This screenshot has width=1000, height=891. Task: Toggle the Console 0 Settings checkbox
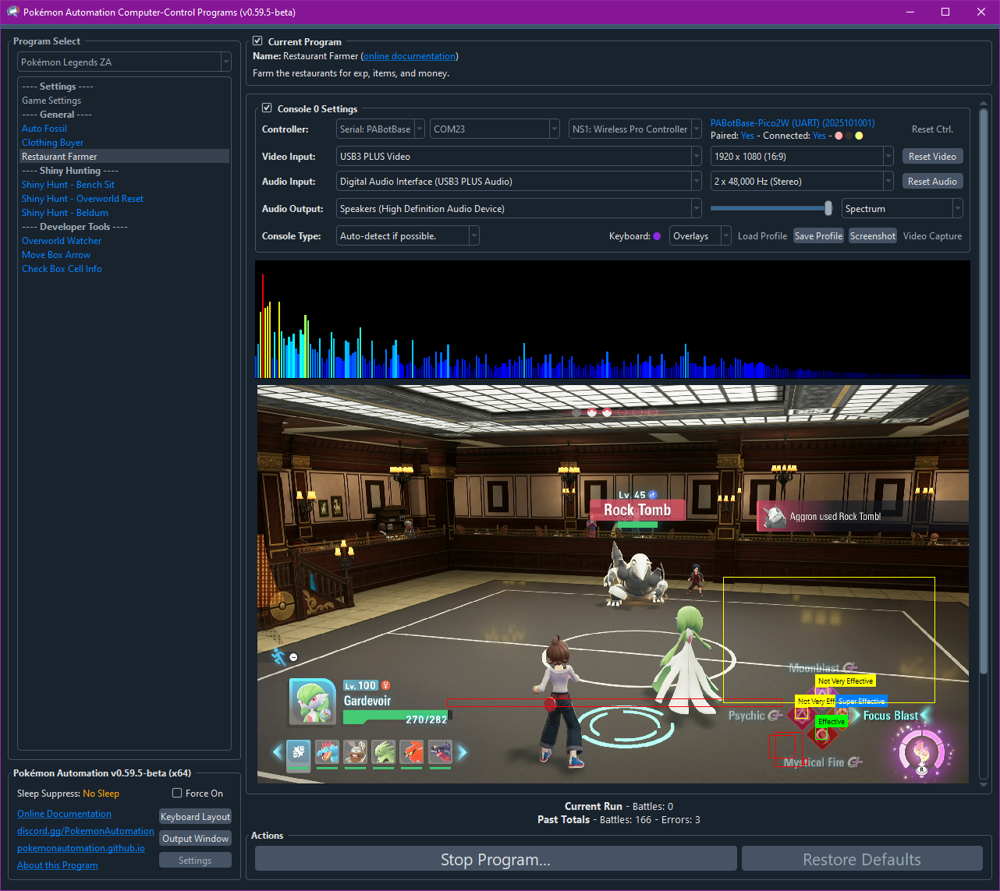(268, 108)
